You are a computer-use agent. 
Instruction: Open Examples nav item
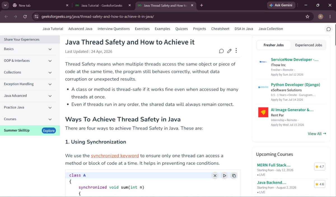(162, 29)
